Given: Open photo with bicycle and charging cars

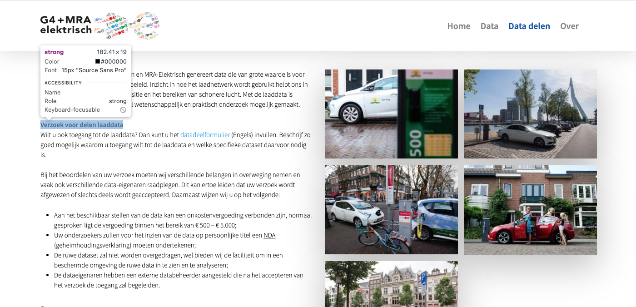Looking at the screenshot, I should point(391,209).
